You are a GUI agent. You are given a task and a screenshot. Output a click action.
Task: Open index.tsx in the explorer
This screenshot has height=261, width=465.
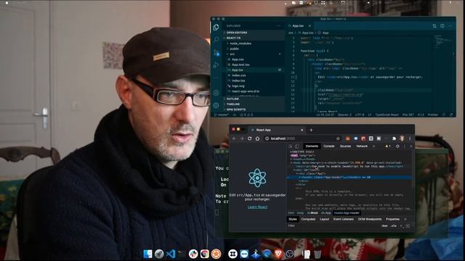[238, 80]
